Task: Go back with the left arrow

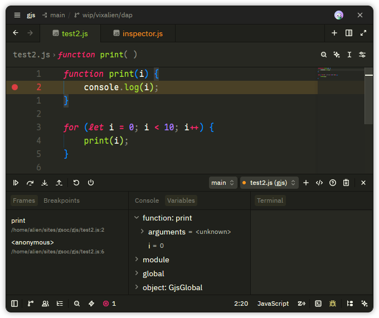Action: (16, 33)
